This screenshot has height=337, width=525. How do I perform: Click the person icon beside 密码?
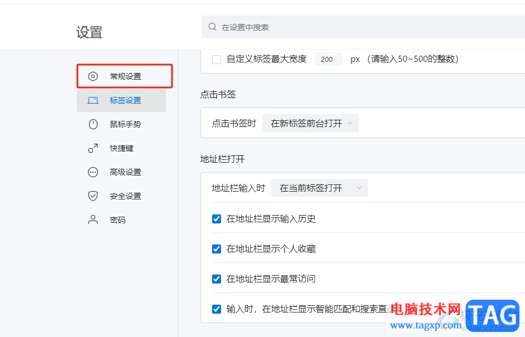(x=93, y=220)
